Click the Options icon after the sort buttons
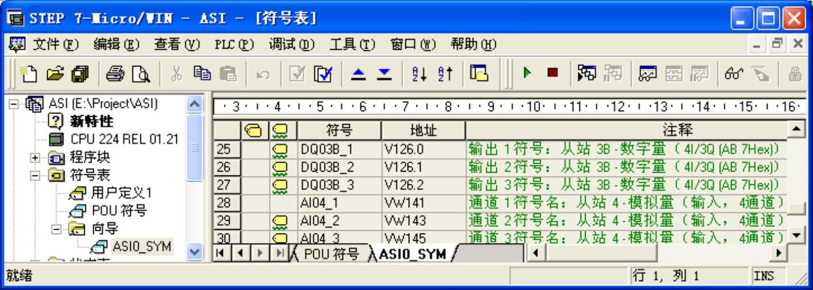The width and height of the screenshot is (813, 290). pos(479,73)
